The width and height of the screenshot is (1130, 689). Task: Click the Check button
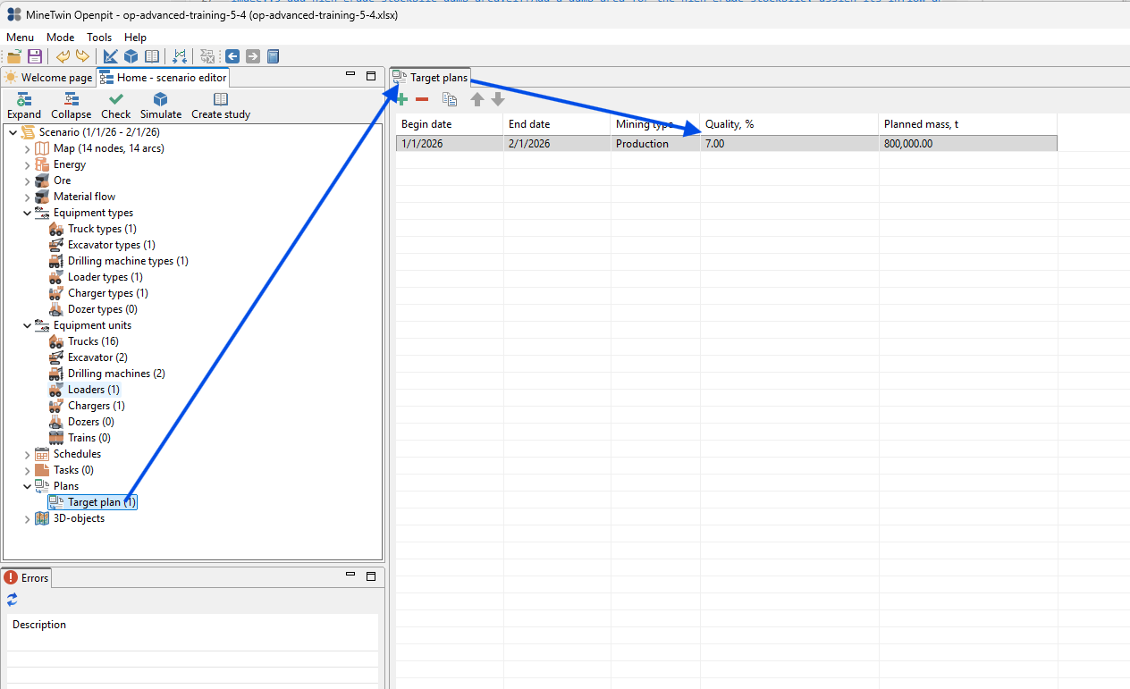click(115, 105)
